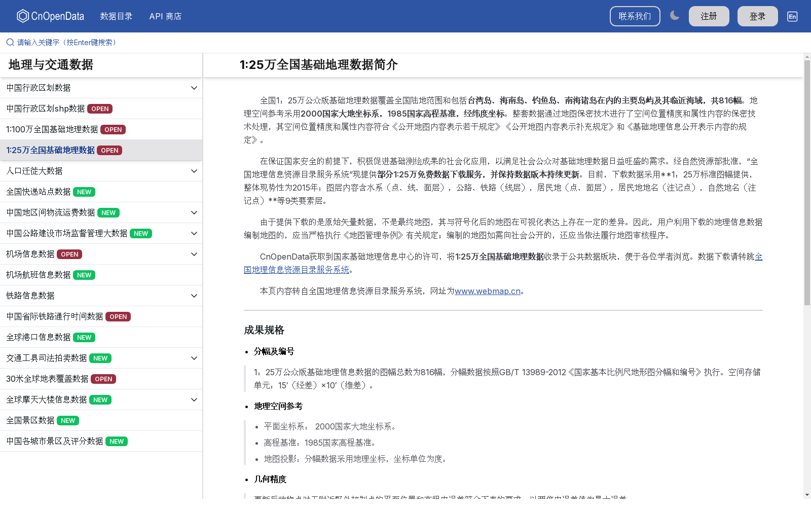Expand the 中国行政区划数据 chevron
Screen dimensions: 811x507
pyautogui.click(x=194, y=88)
